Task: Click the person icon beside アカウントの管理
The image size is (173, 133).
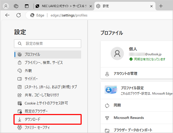Action: point(107,74)
